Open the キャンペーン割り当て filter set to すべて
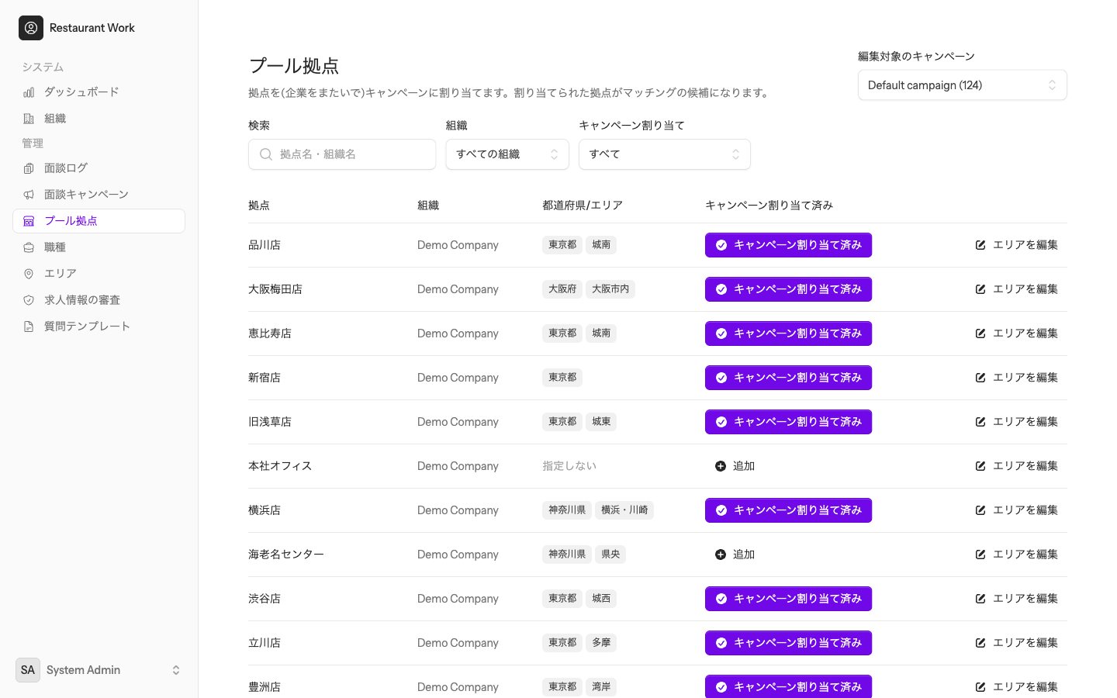 665,154
